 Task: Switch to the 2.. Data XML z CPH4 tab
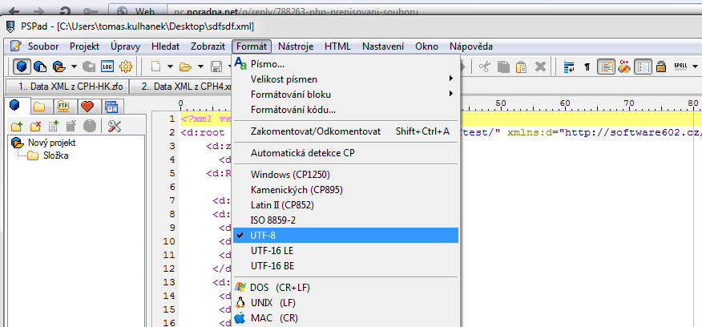[x=181, y=87]
